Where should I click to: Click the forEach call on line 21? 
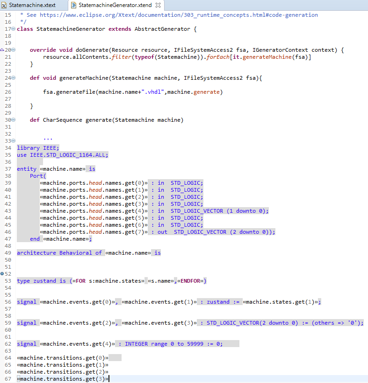[x=218, y=57]
